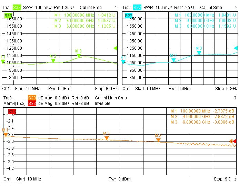Select the cyan S22 label in Trc2 header

click(137, 7)
